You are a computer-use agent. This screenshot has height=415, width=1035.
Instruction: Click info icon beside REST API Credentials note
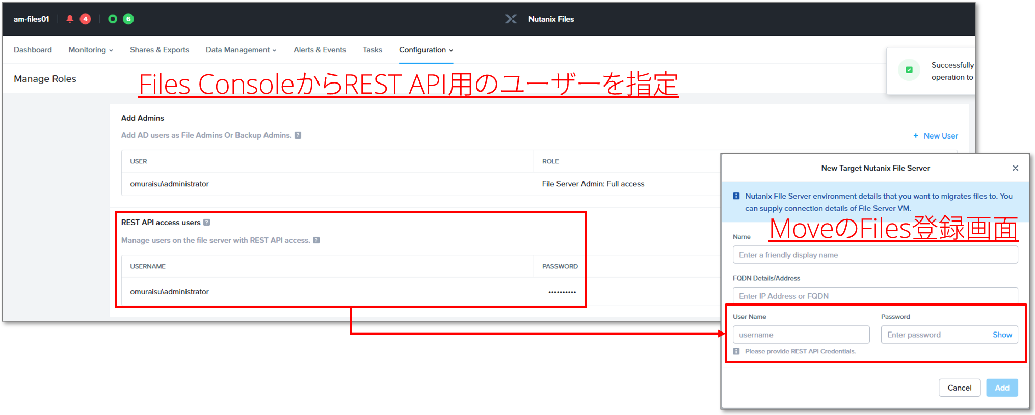[x=736, y=351]
